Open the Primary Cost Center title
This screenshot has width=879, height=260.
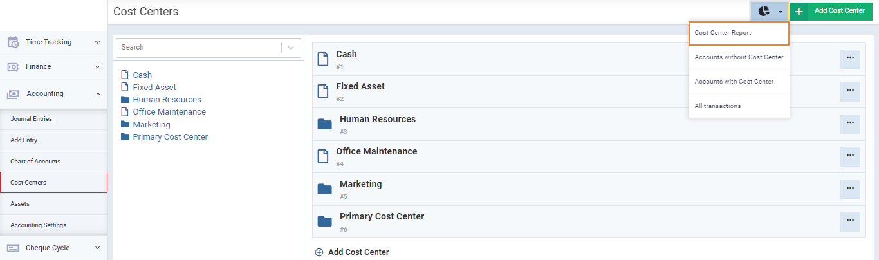pos(382,217)
